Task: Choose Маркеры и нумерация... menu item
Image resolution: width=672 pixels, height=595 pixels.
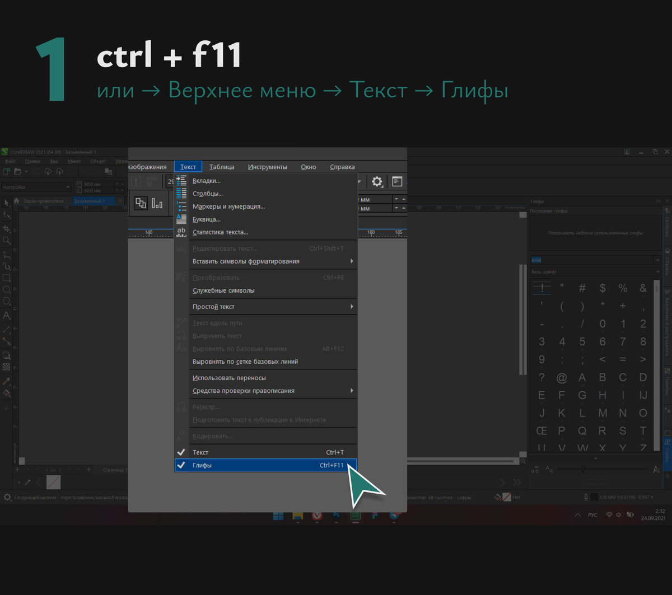Action: tap(265, 207)
